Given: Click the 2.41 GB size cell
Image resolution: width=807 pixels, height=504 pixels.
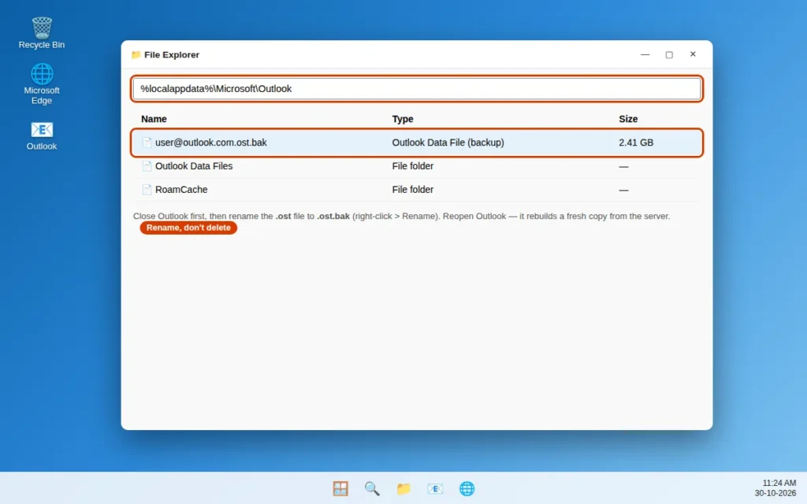Looking at the screenshot, I should point(636,143).
